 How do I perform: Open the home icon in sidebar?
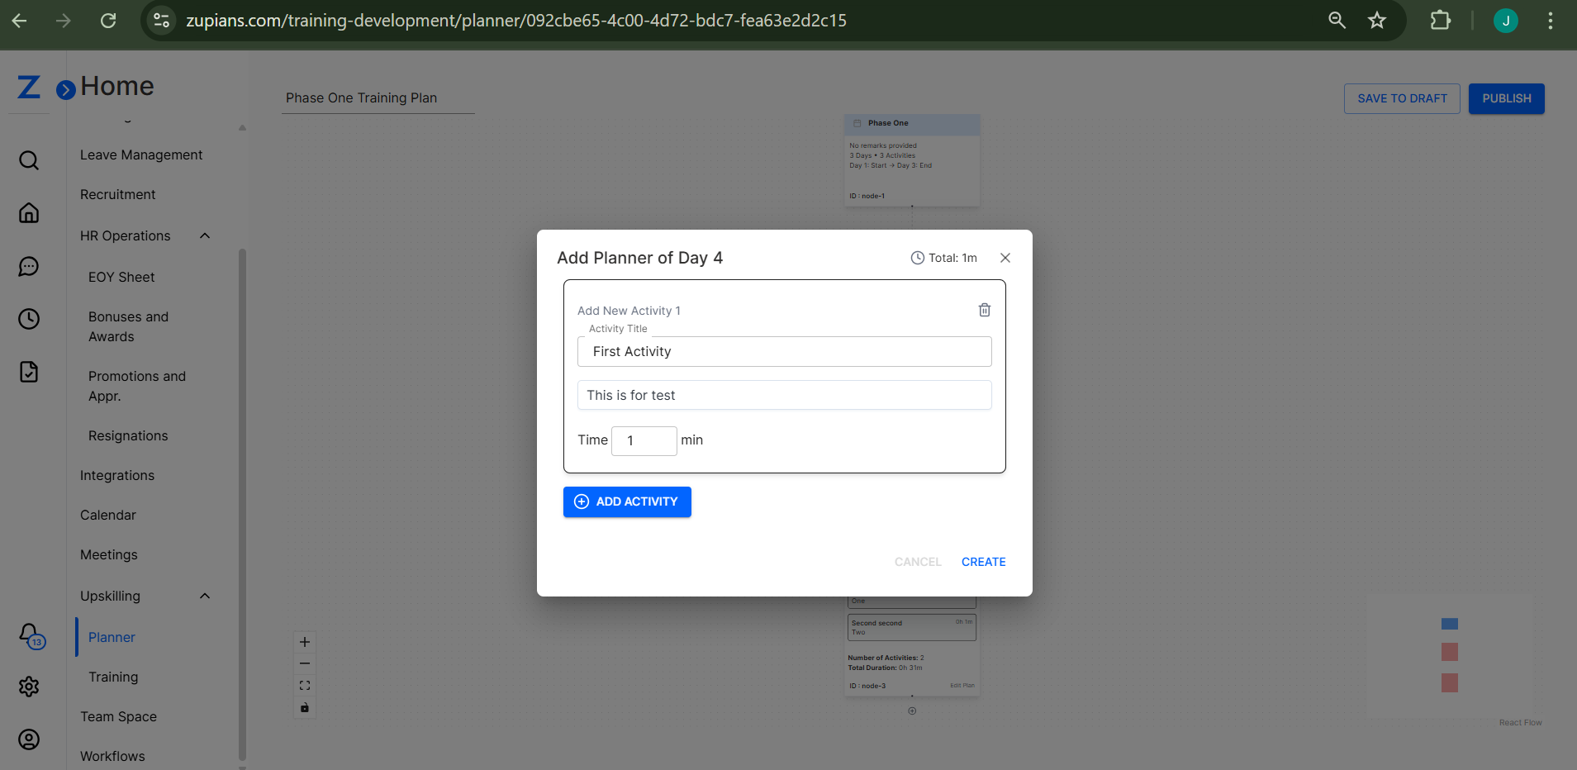(x=29, y=213)
